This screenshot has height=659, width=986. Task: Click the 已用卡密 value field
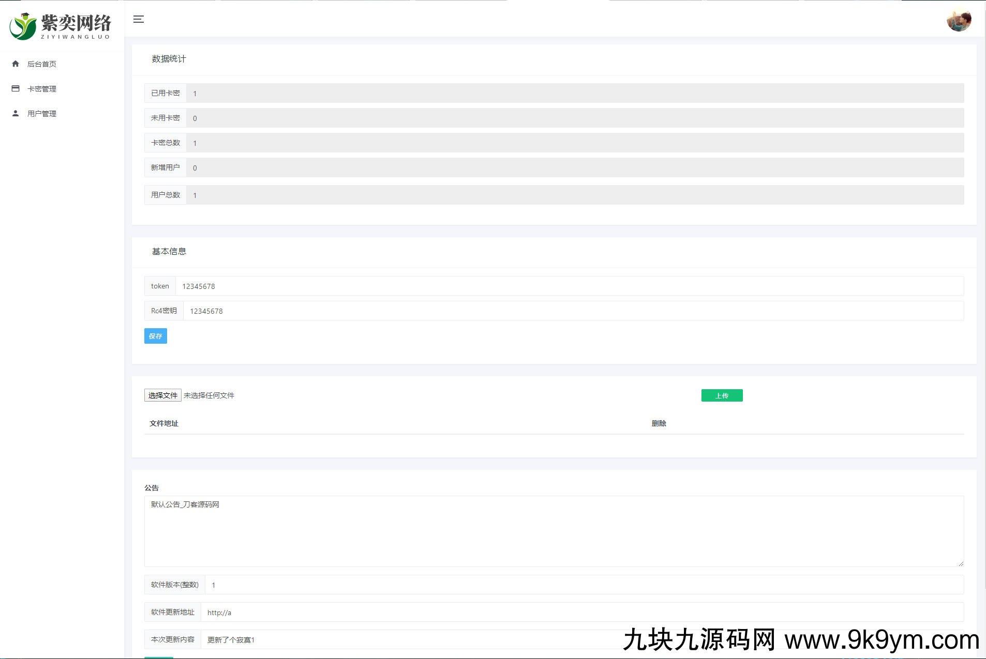point(574,93)
